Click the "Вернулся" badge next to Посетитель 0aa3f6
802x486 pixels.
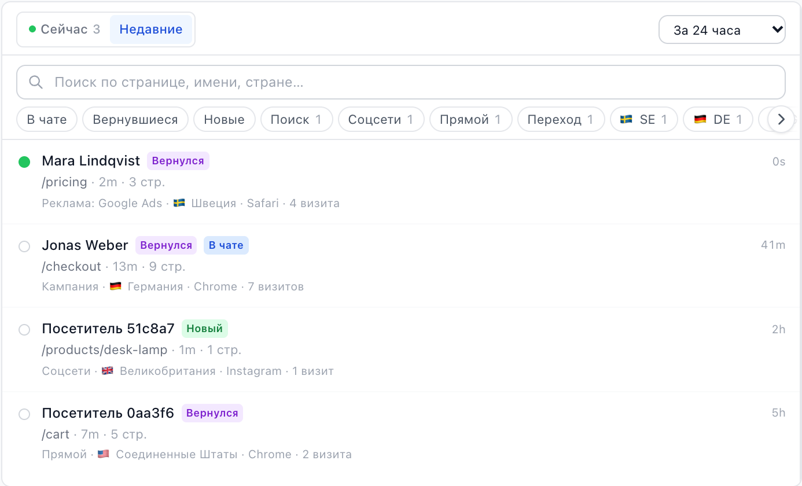pyautogui.click(x=212, y=413)
